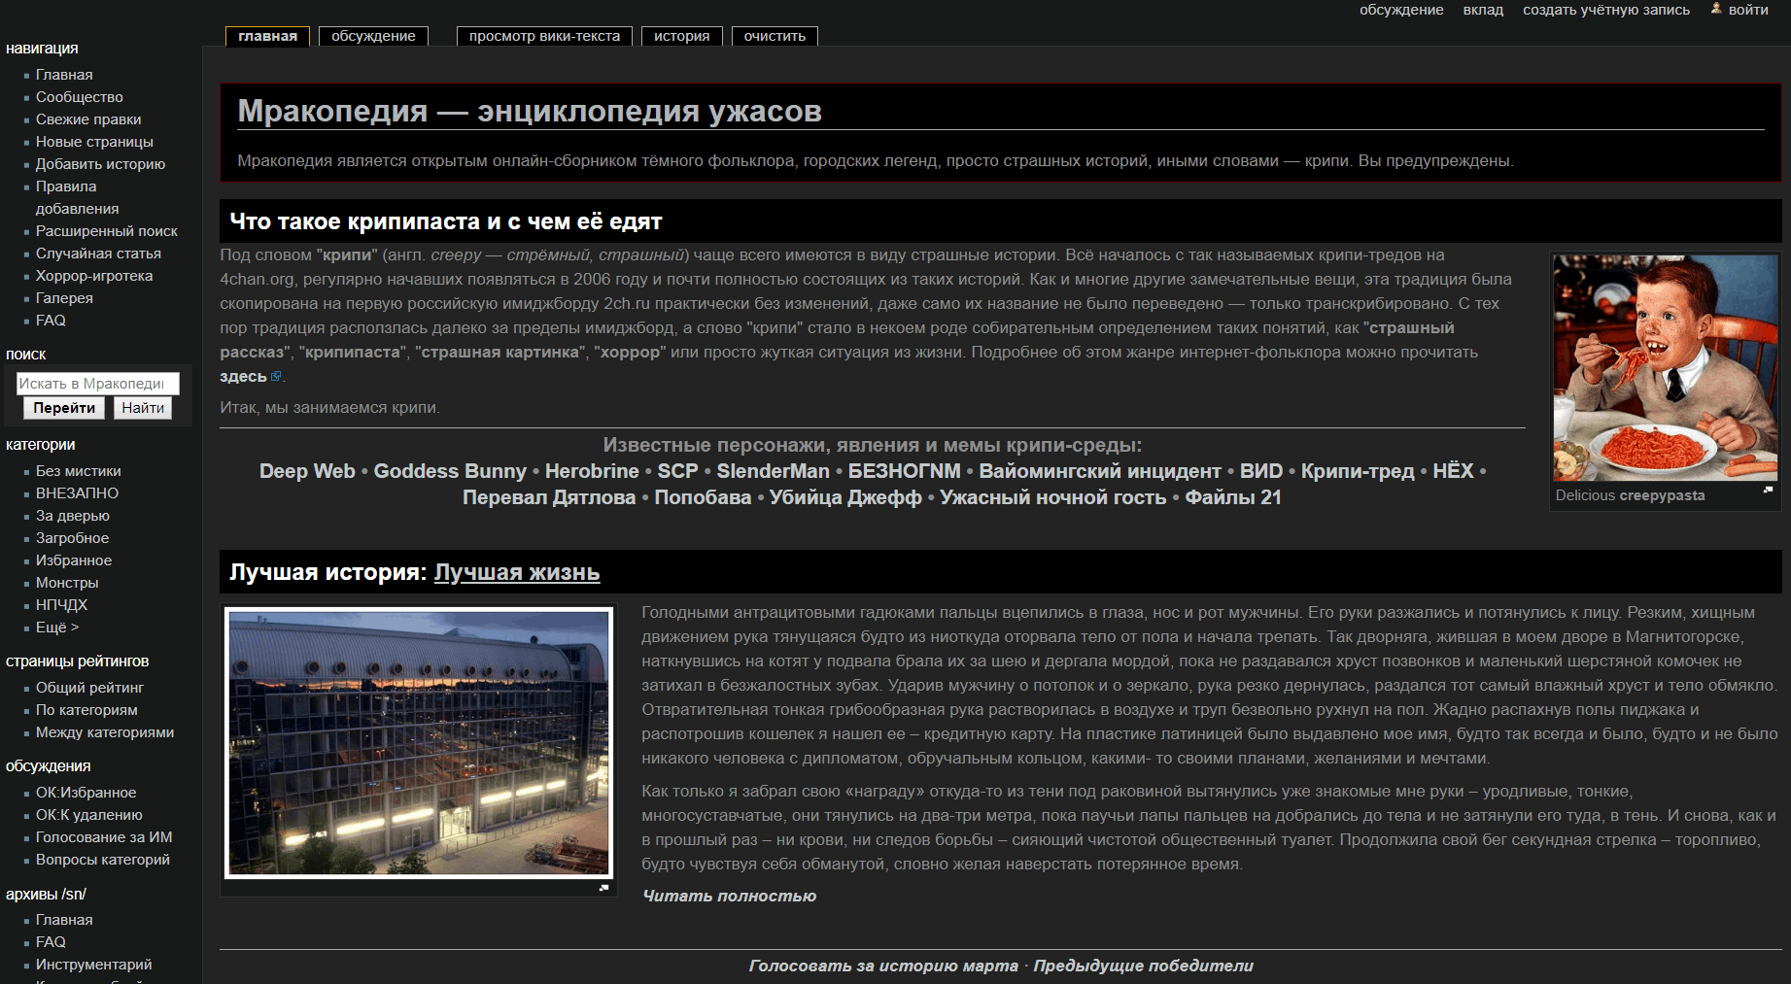Click inside the "Искать в Мракопедии" search field
Screen dimensions: 1791x984
[x=96, y=383]
